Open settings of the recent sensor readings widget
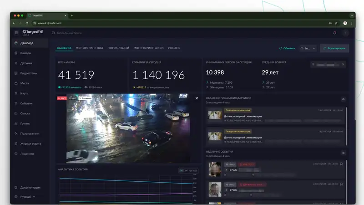 [x=343, y=99]
